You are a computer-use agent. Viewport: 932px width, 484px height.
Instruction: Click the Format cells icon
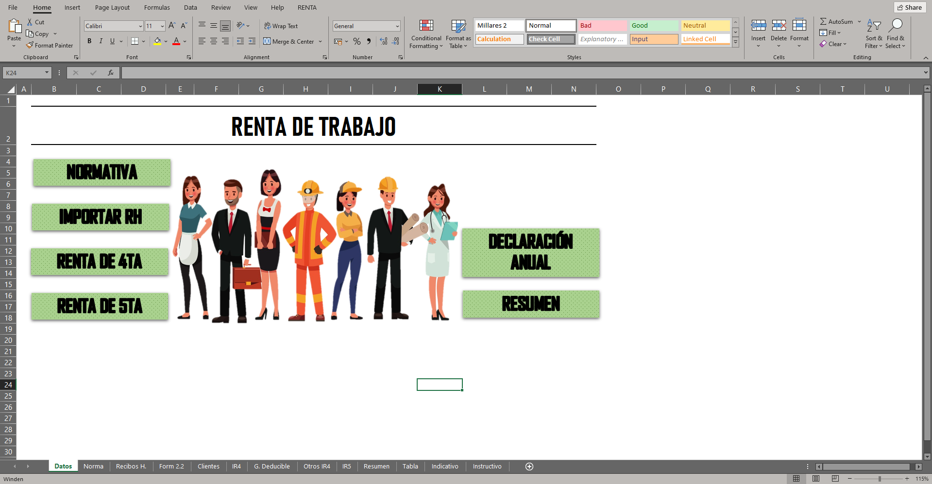click(x=799, y=26)
